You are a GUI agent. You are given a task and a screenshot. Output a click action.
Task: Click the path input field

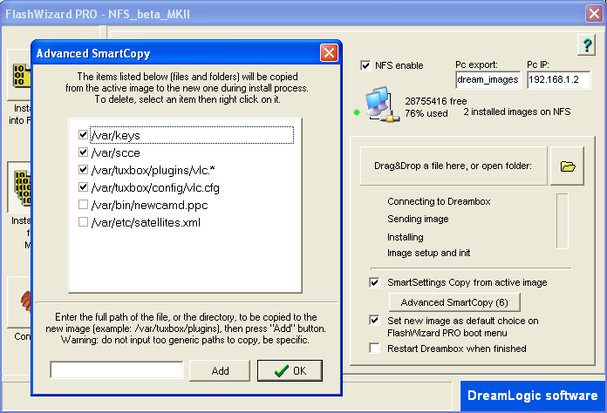(x=117, y=369)
